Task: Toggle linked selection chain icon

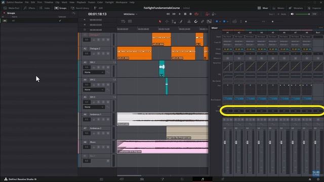Action: 202,21
